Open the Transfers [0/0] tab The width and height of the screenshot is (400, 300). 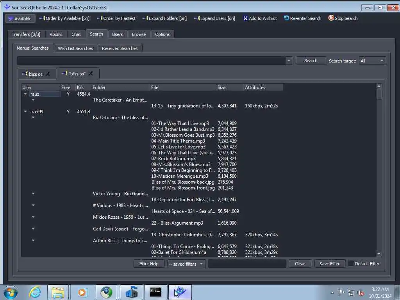(x=26, y=34)
